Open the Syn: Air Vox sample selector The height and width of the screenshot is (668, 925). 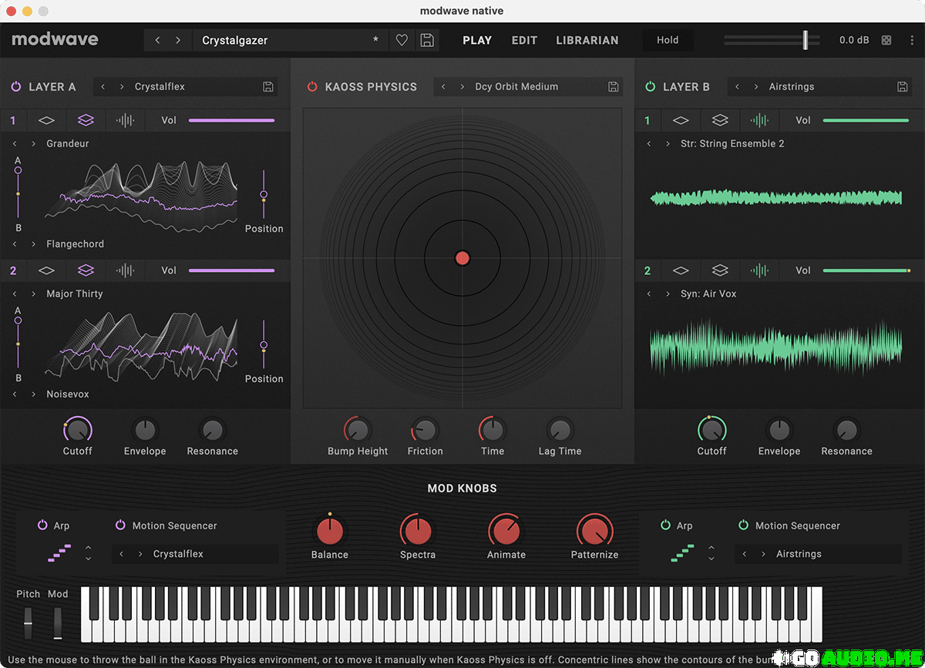(x=708, y=294)
